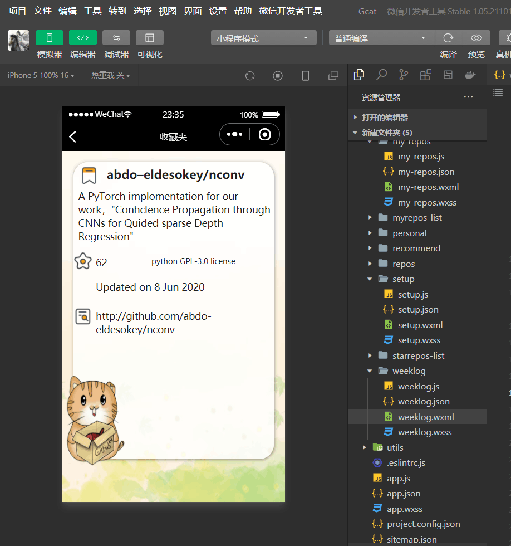The width and height of the screenshot is (511, 546).
Task: Open the mini program mode dropdown
Action: [x=264, y=38]
